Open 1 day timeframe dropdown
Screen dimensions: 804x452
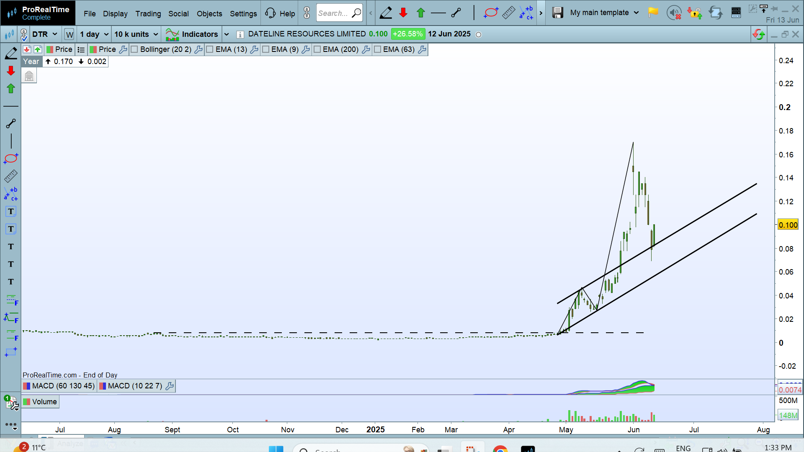click(94, 34)
